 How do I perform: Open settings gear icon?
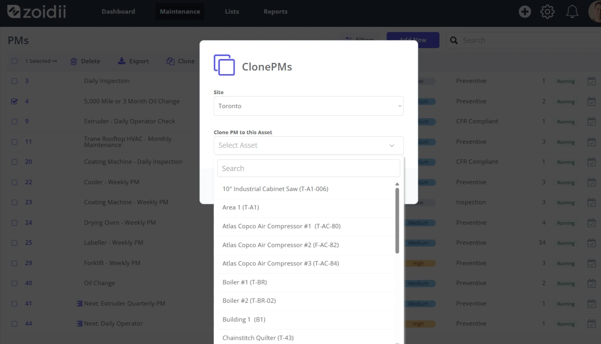click(x=547, y=12)
